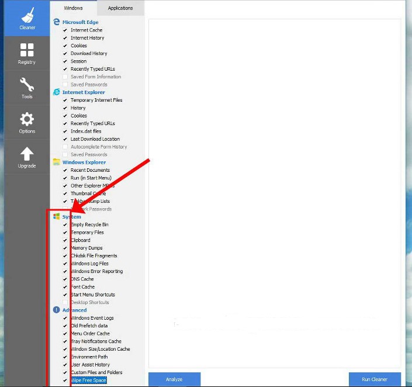Viewport: 412px width, 387px height.
Task: Enable Desktop Shortcuts checkbox
Action: tap(65, 302)
